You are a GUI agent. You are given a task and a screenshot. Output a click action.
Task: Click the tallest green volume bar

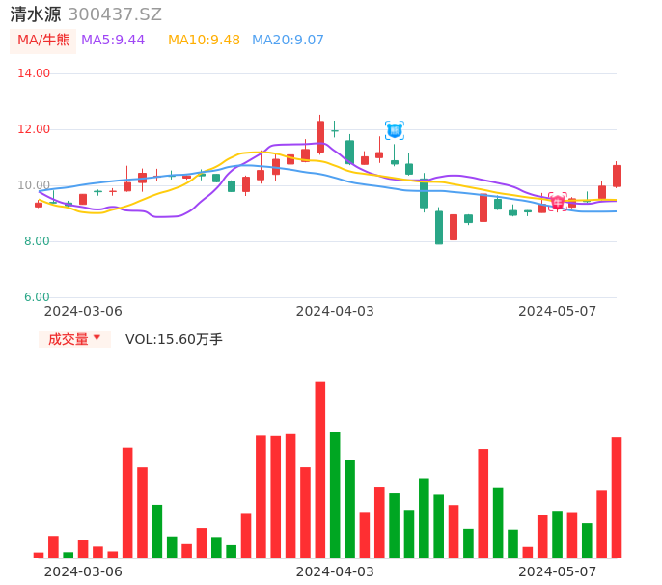pyautogui.click(x=335, y=495)
